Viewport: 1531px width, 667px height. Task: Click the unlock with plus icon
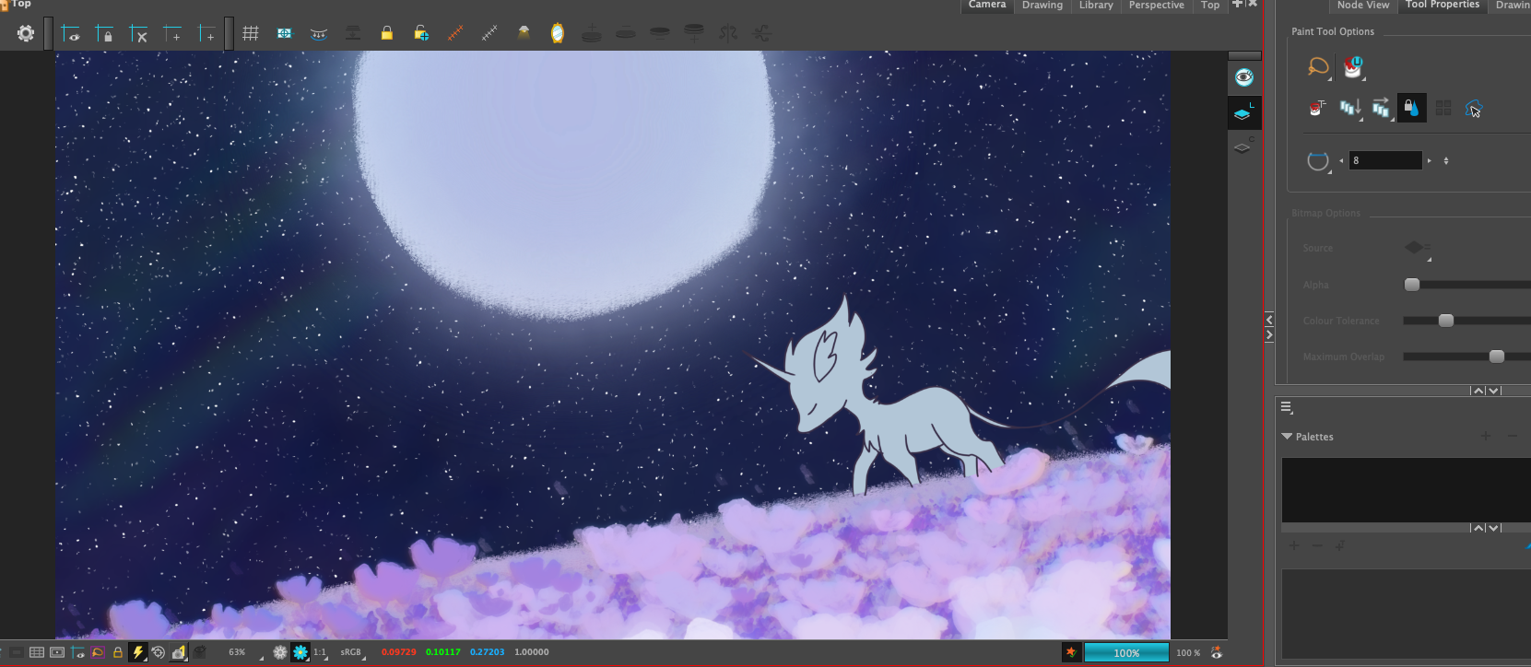[x=421, y=34]
